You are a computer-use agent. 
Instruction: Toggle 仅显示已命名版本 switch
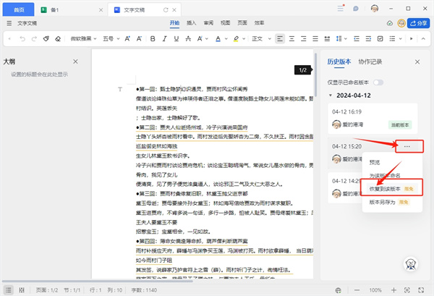(x=378, y=83)
